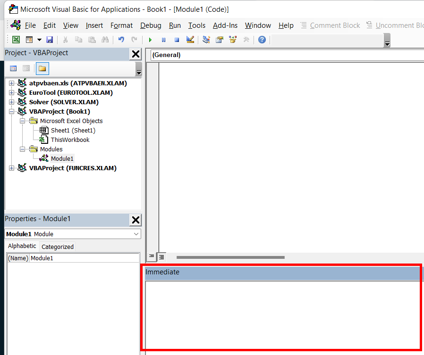The image size is (424, 355).
Task: Stop execution with the Reset square icon
Action: 177,40
